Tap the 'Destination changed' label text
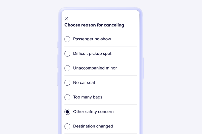This screenshot has width=202, height=134. (93, 126)
